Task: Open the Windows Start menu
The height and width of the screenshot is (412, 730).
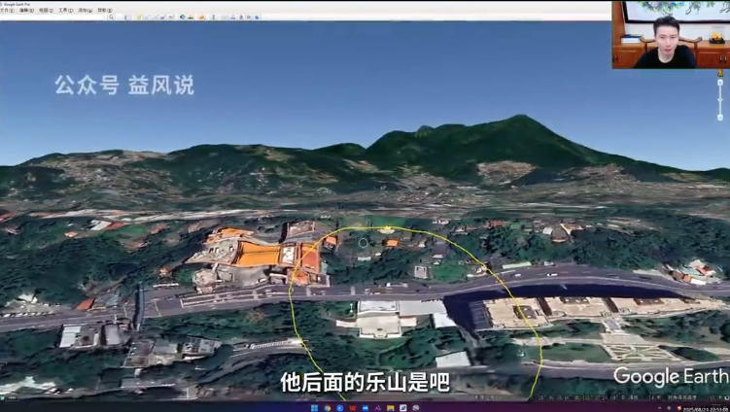Action: (314, 408)
